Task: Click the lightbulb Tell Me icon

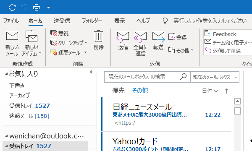Action: [x=165, y=21]
